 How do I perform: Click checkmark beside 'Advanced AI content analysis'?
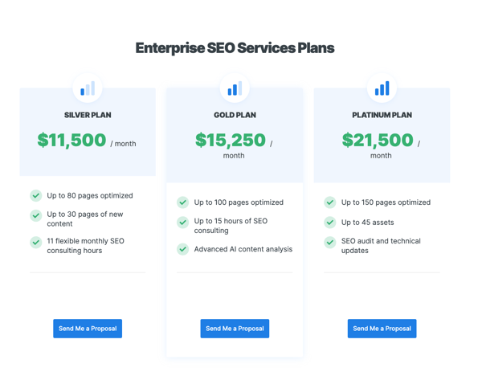coord(183,249)
